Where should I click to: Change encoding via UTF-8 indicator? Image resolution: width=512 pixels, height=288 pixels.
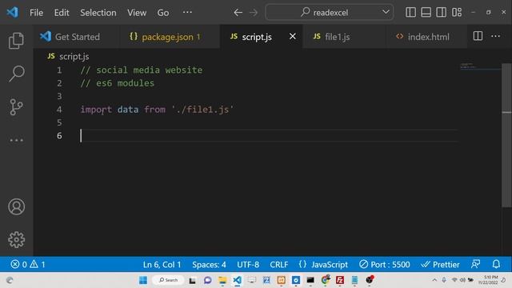pos(248,264)
